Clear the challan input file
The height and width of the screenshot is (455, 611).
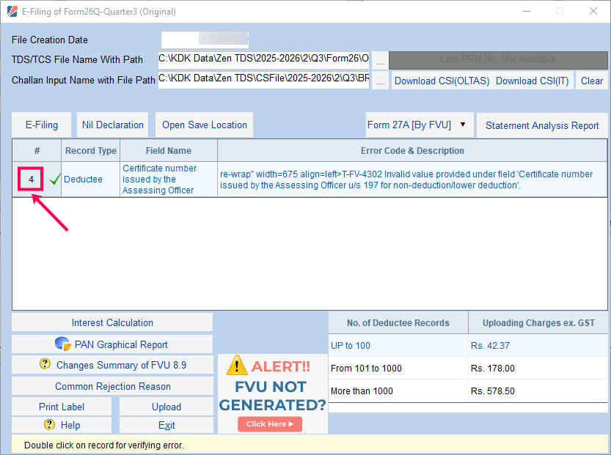tap(591, 81)
